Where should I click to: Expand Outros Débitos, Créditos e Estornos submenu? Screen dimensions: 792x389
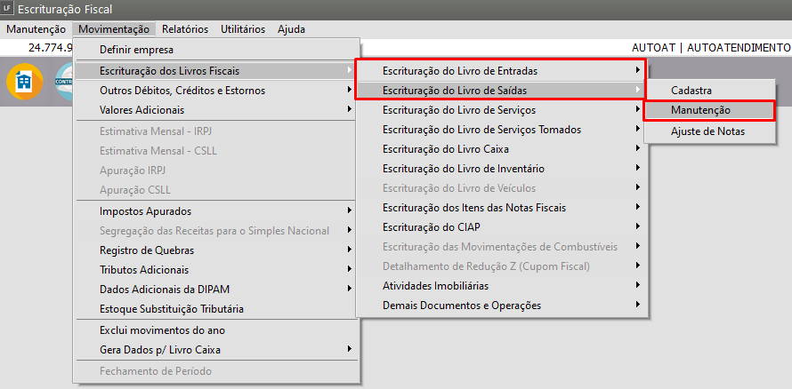(x=182, y=91)
